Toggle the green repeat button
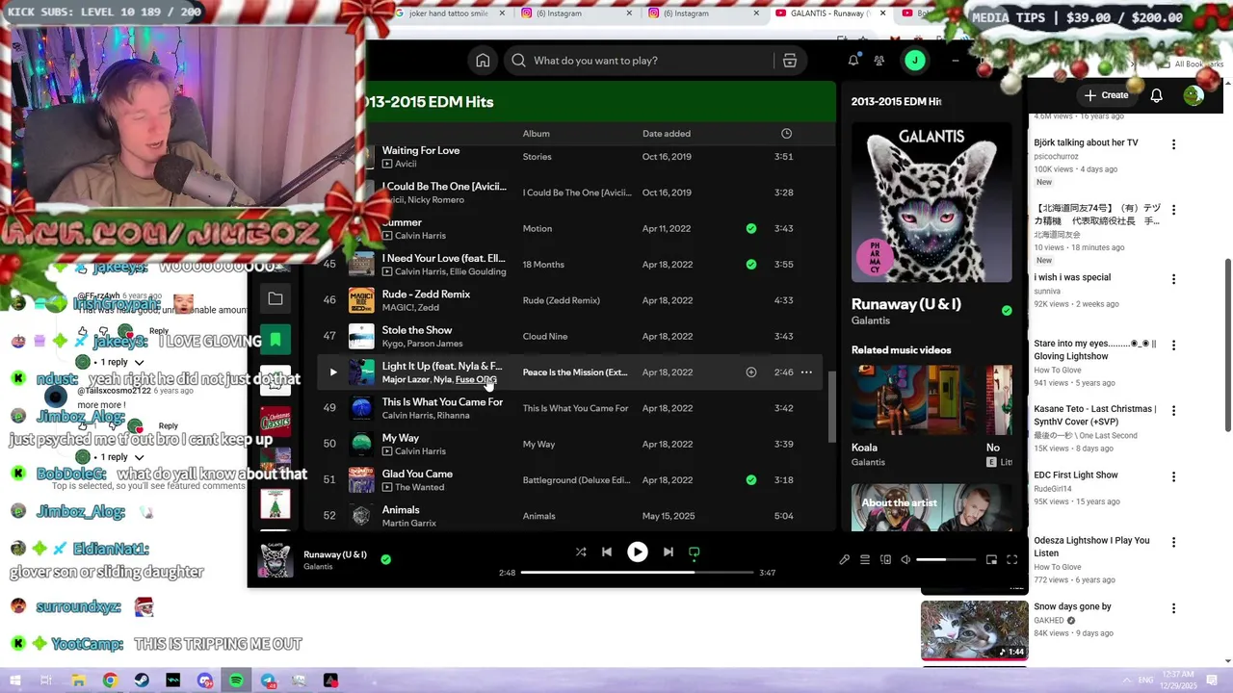The width and height of the screenshot is (1233, 693). (695, 552)
